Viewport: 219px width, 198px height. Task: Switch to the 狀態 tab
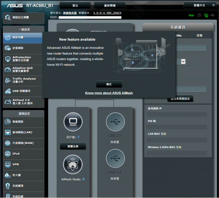point(200,35)
